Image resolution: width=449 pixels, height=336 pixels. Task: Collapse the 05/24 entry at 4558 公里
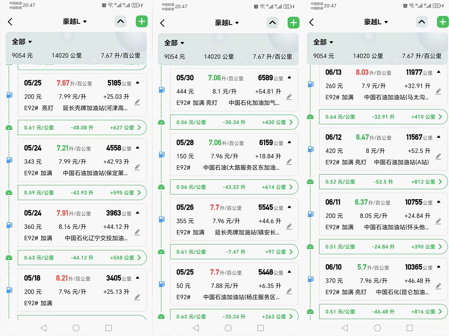138,148
